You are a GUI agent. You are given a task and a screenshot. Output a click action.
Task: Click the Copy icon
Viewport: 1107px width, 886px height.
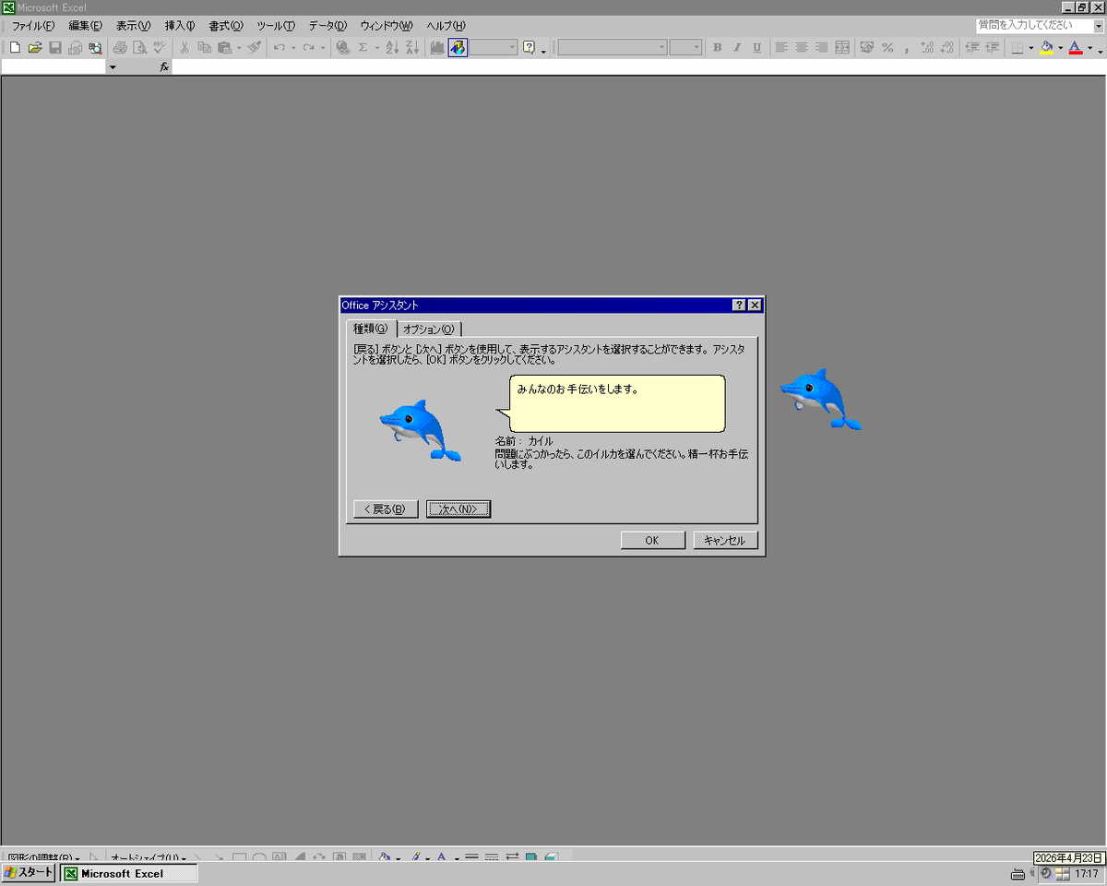click(x=205, y=47)
